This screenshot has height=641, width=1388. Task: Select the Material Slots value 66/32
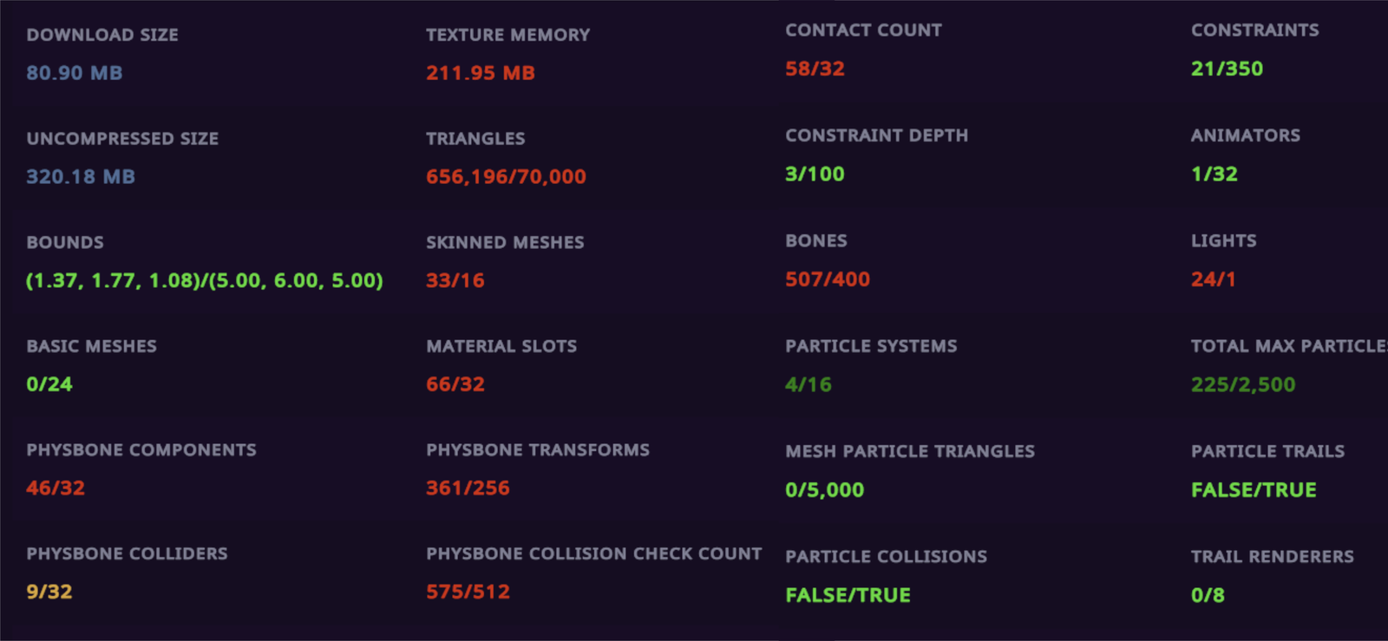(x=455, y=384)
